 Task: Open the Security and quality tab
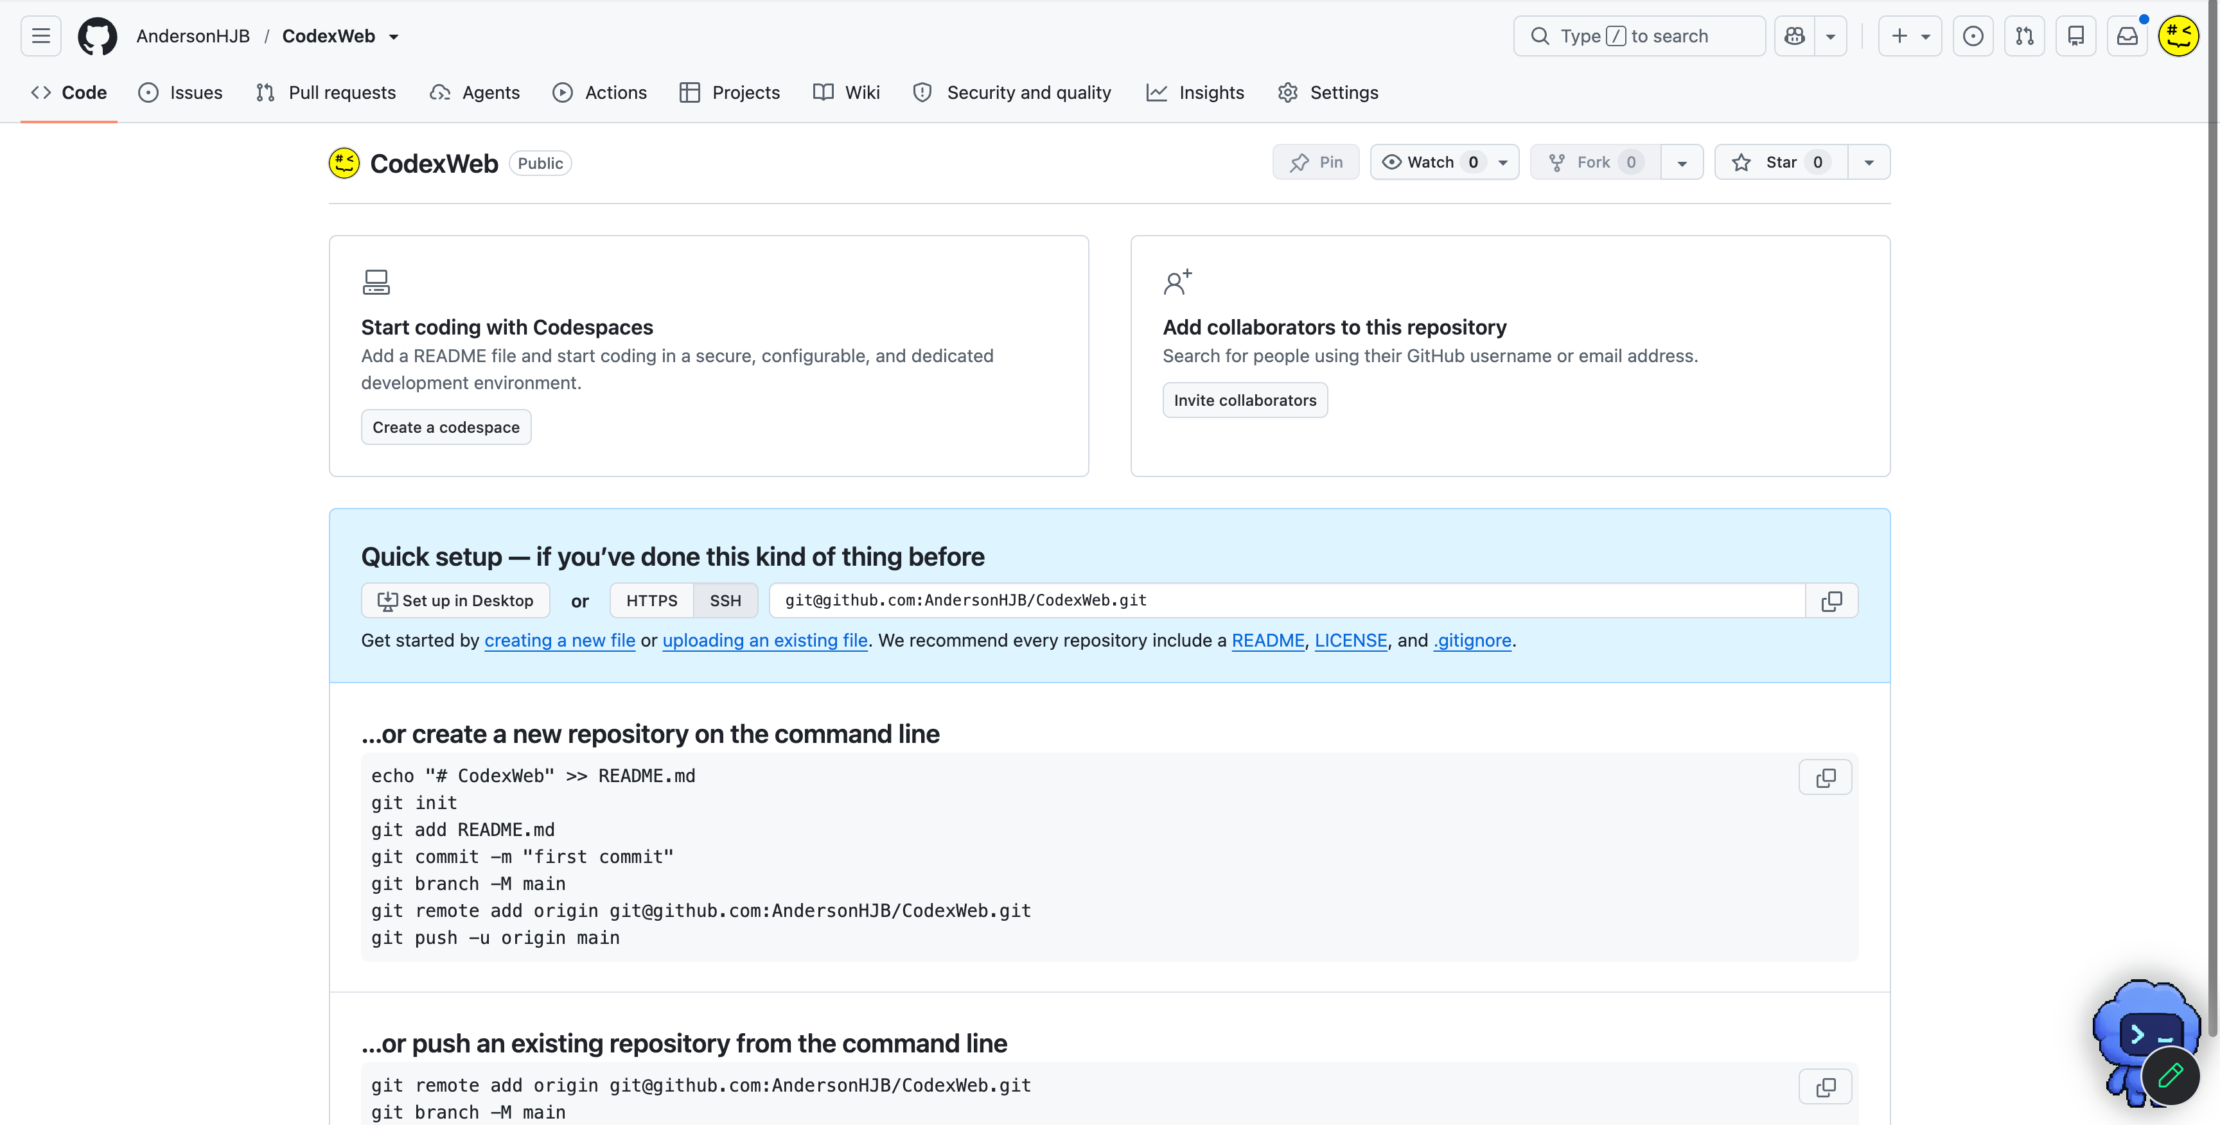click(1012, 92)
